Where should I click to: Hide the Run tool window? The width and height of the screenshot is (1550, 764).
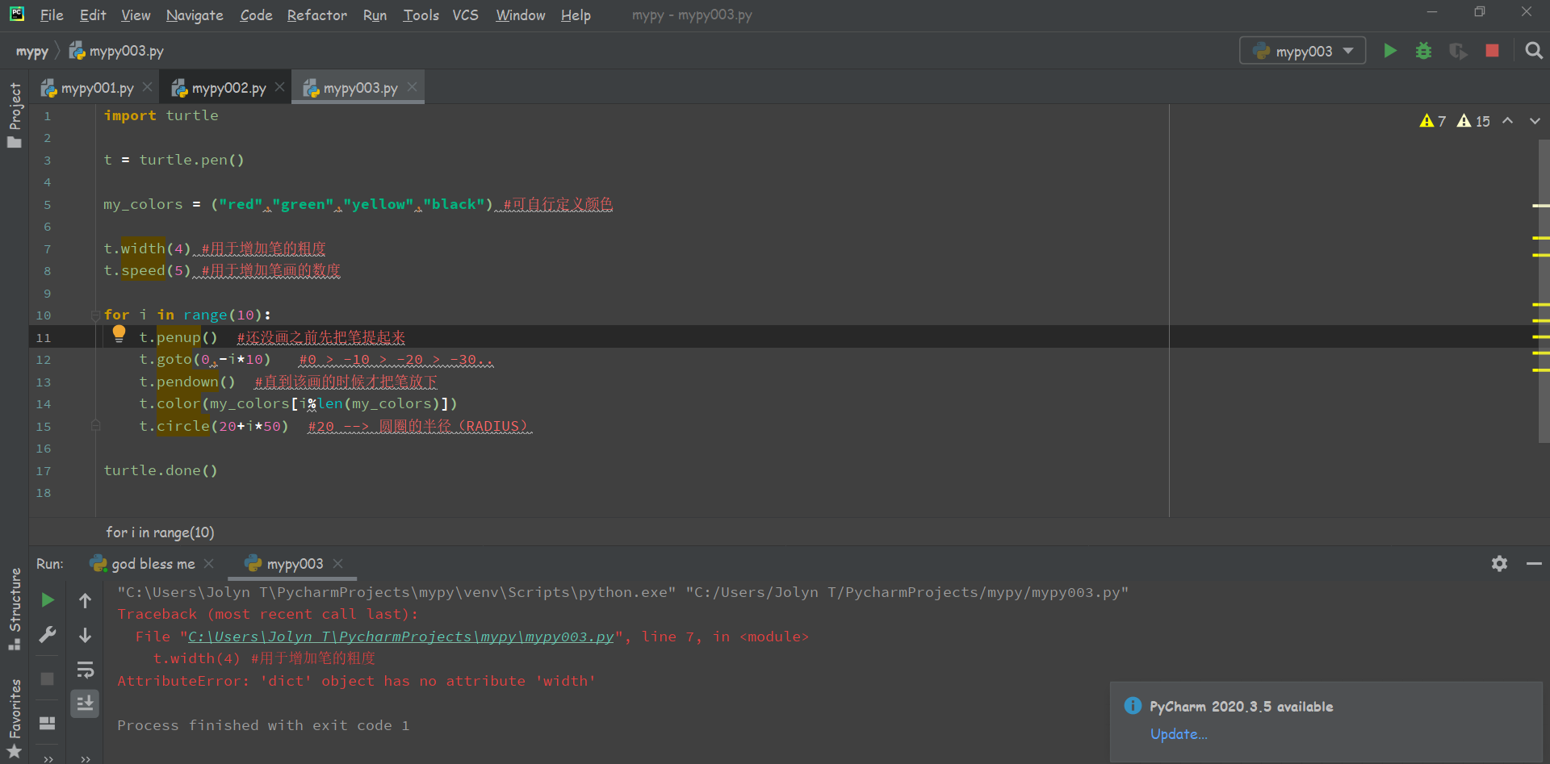(1534, 564)
